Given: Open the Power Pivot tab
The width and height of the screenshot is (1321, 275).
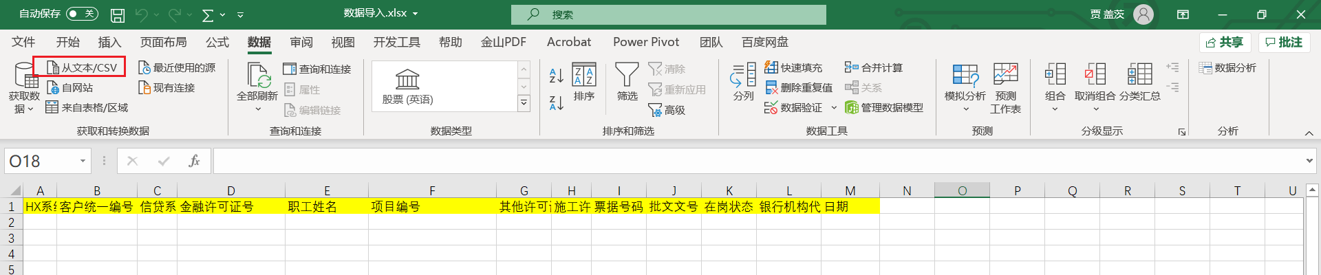Looking at the screenshot, I should 646,42.
